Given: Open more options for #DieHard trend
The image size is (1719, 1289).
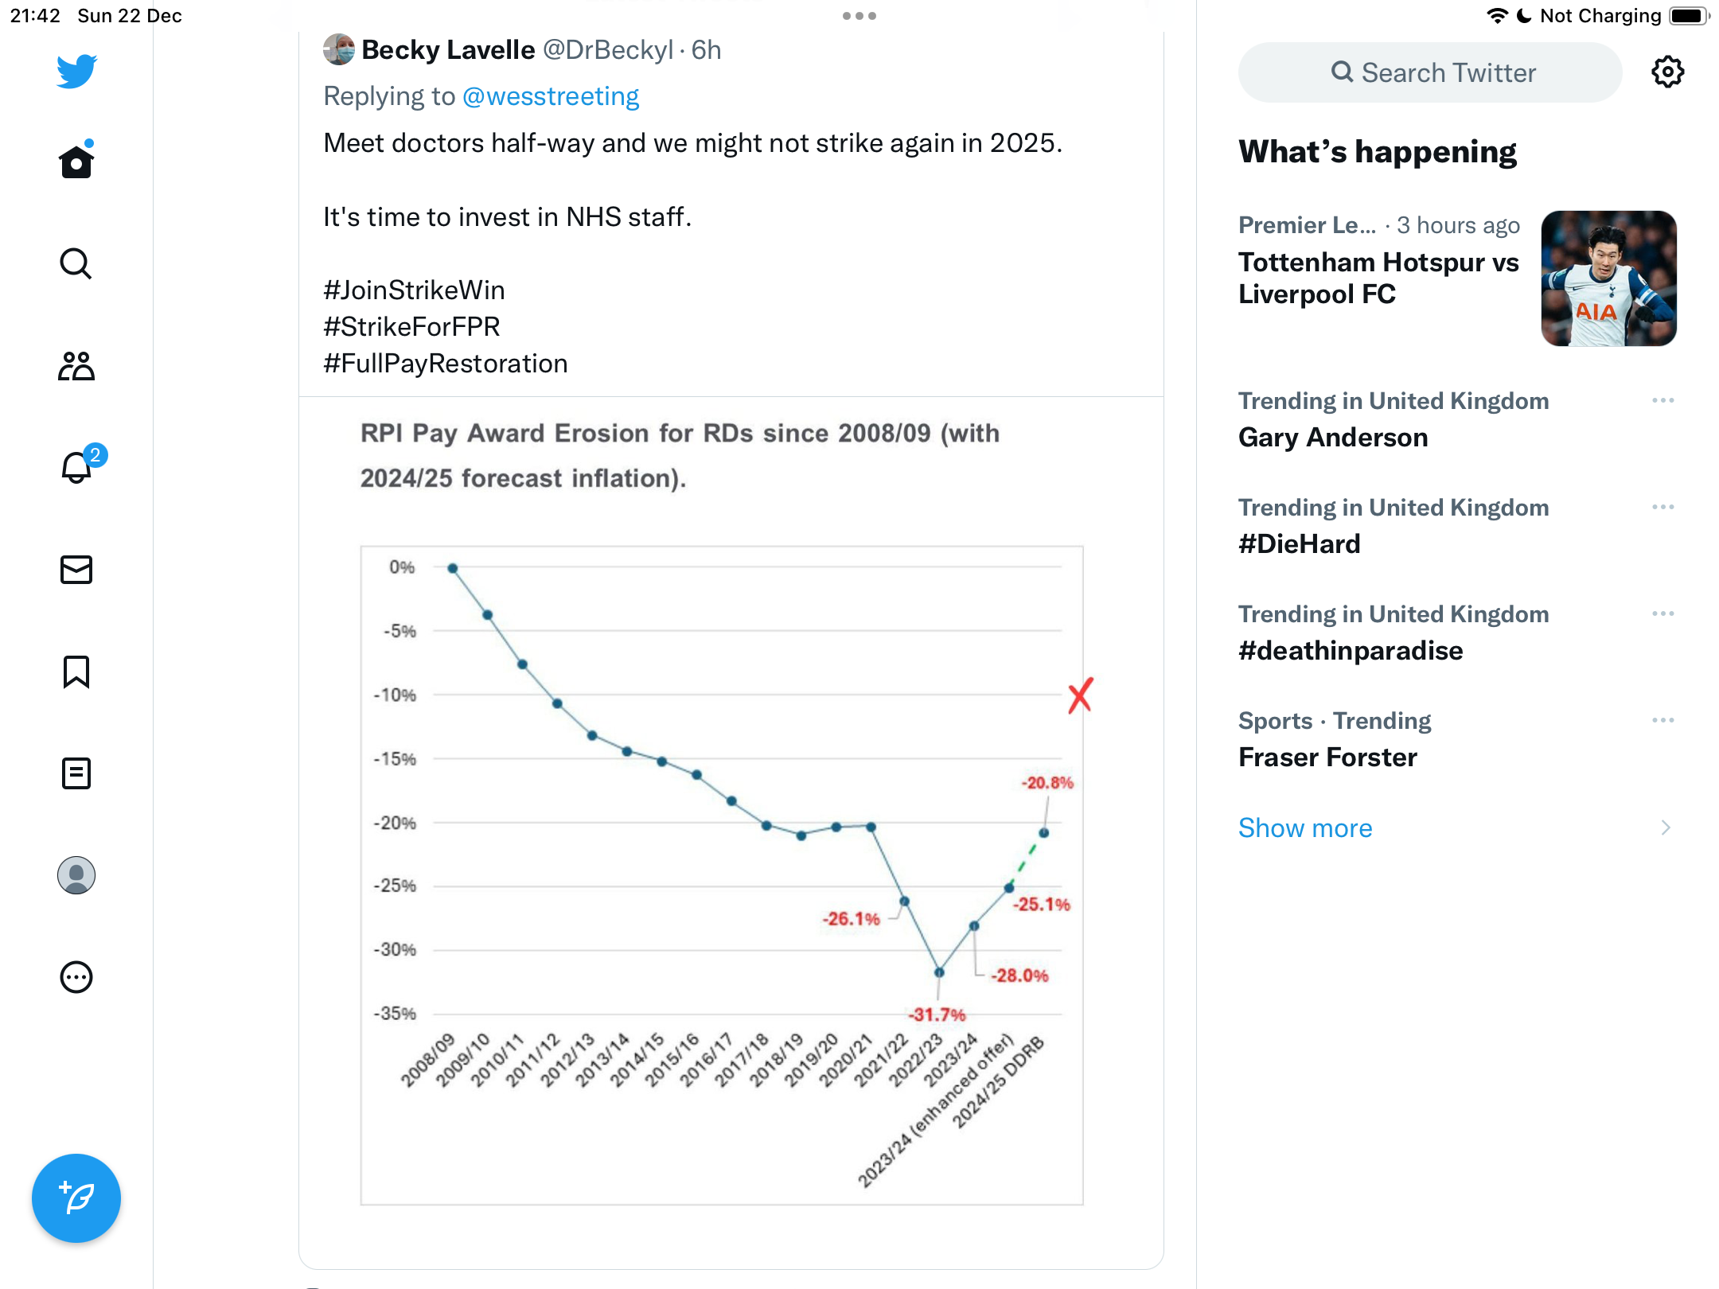Looking at the screenshot, I should click(x=1662, y=508).
